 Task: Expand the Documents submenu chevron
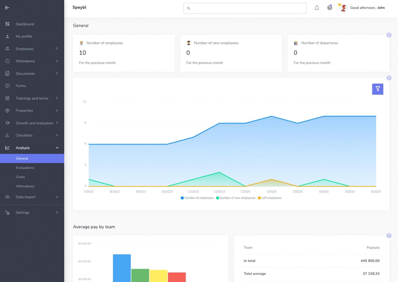[x=57, y=73]
